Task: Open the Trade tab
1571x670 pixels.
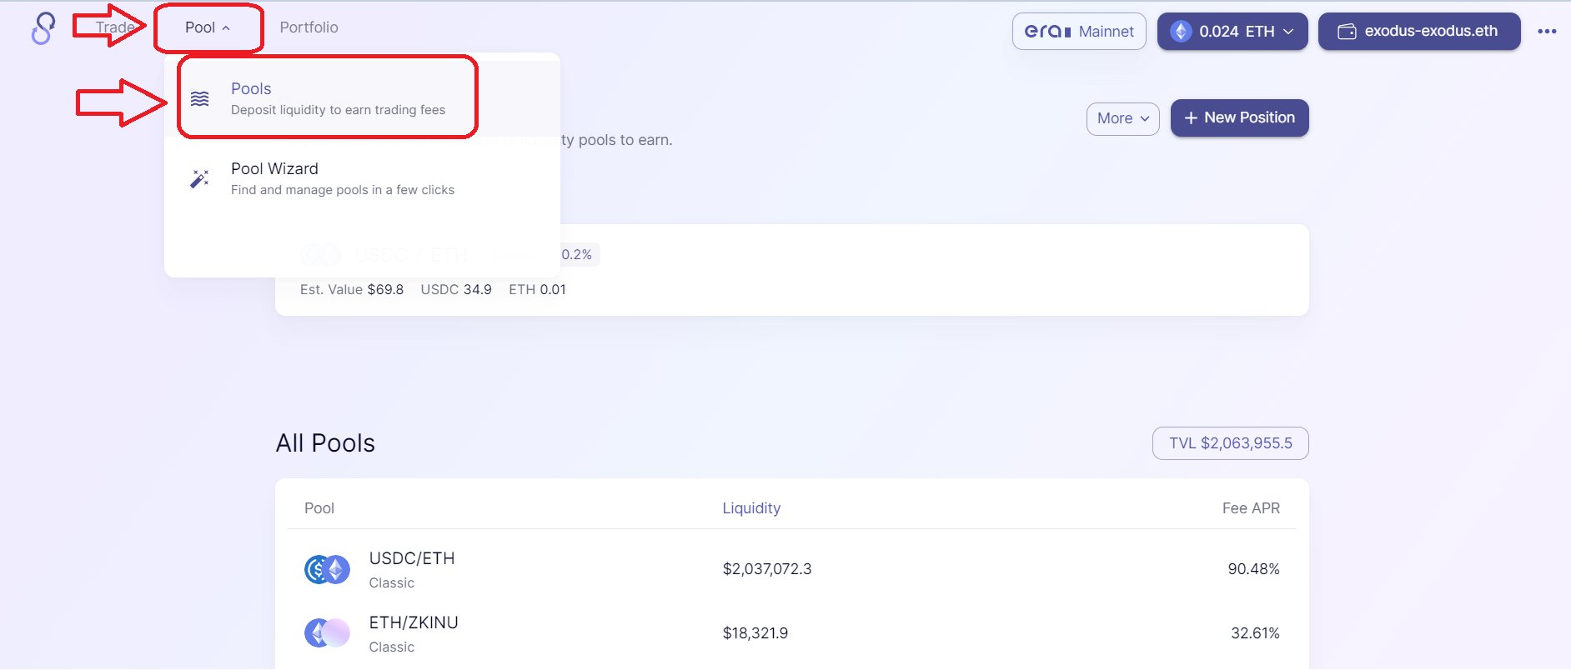Action: point(115,27)
